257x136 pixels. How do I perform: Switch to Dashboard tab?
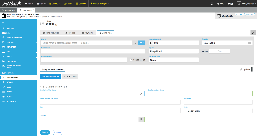tap(8, 10)
